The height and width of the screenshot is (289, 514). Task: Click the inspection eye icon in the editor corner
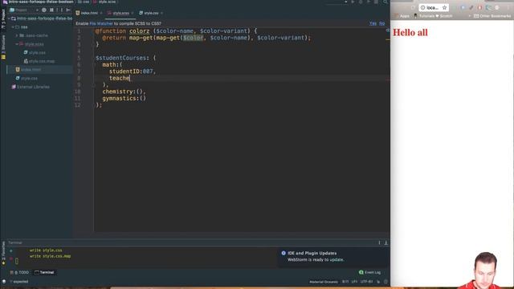click(x=387, y=31)
